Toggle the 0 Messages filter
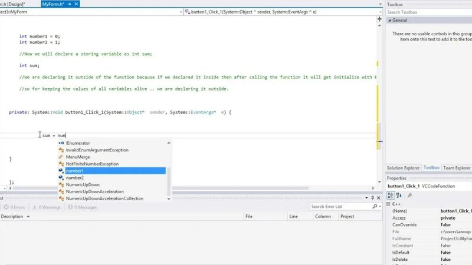 pyautogui.click(x=82, y=207)
